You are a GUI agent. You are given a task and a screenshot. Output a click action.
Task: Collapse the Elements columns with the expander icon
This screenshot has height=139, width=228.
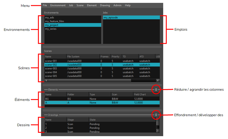click(x=156, y=90)
